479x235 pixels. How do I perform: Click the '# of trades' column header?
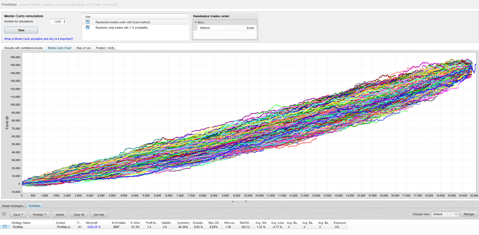[x=119, y=223]
